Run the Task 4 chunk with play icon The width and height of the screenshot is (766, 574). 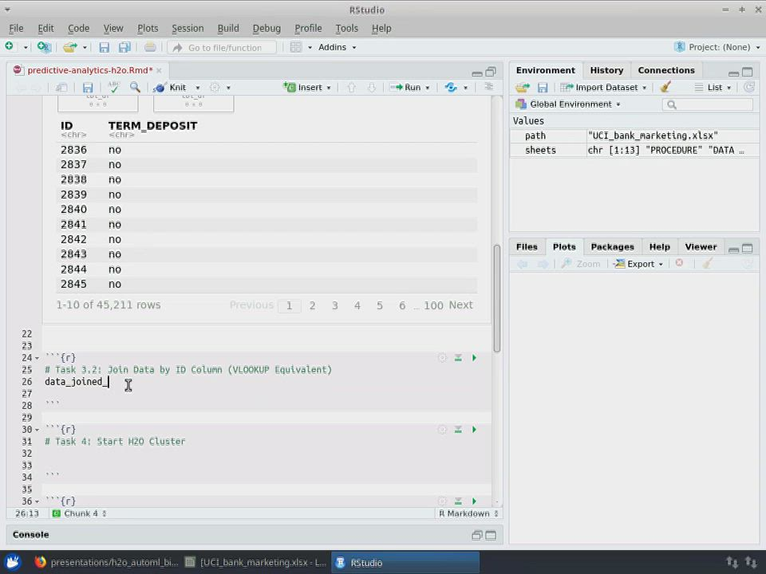point(474,430)
